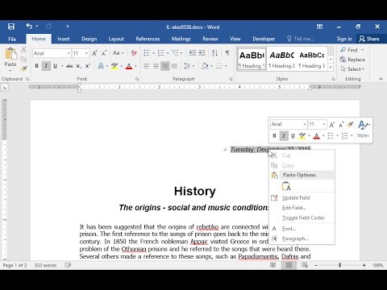Justify paragraph text in ribbon
Screen dimensions: 387x290
(174, 66)
